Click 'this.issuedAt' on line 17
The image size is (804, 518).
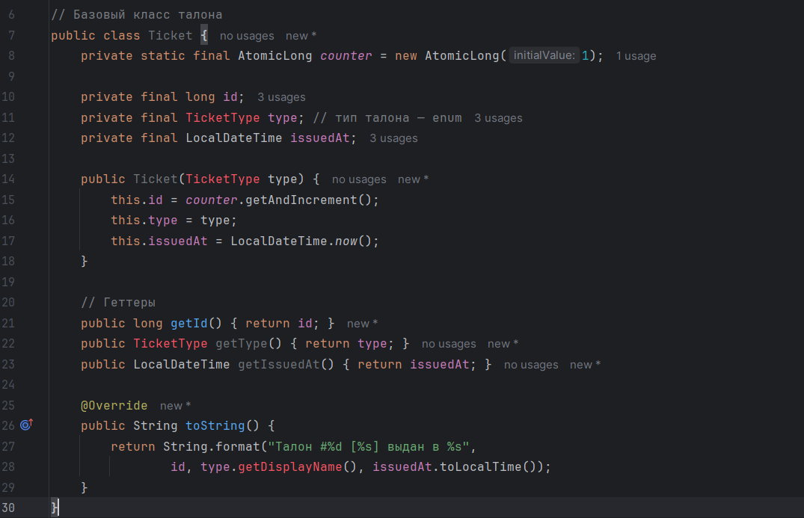tap(159, 241)
